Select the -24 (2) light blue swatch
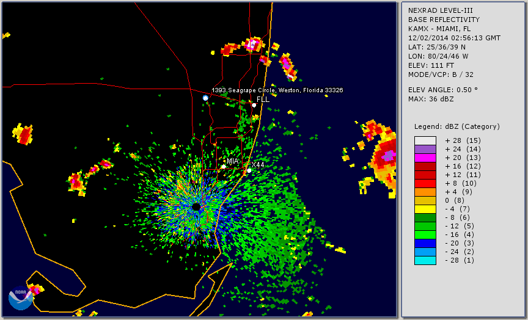This screenshot has height=320, width=528. click(425, 252)
